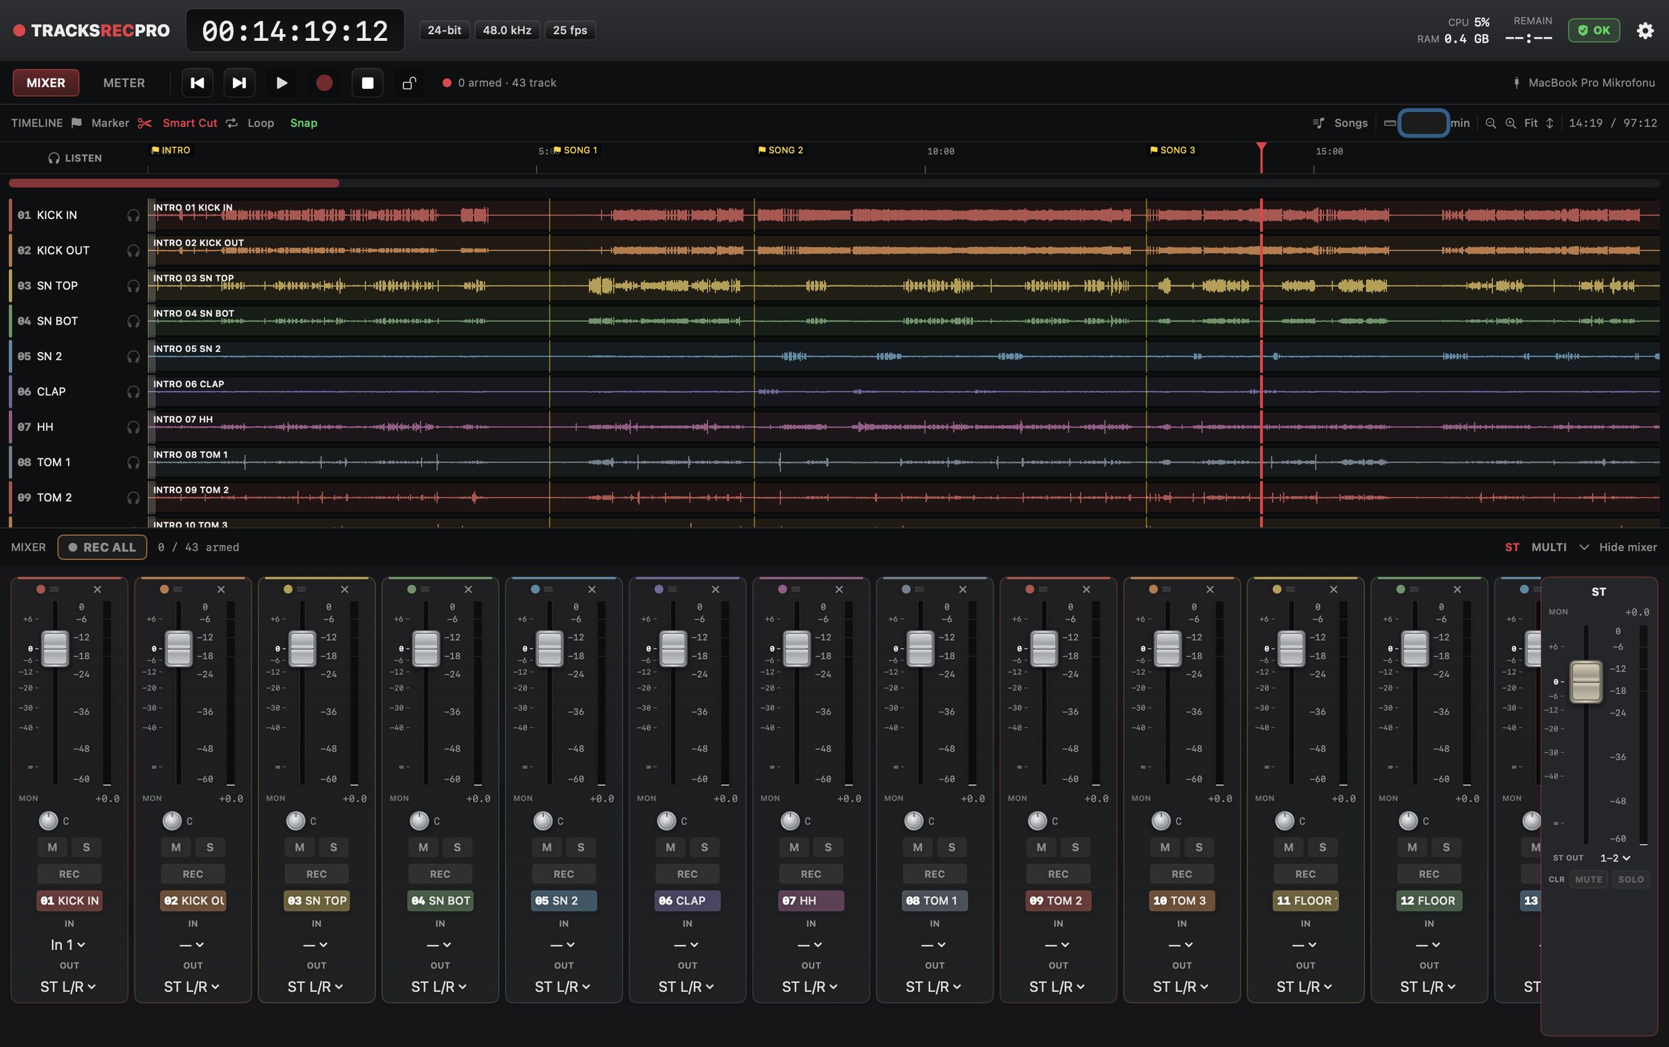Listen to the TOM 2 track headphone
The height and width of the screenshot is (1047, 1669).
click(133, 498)
